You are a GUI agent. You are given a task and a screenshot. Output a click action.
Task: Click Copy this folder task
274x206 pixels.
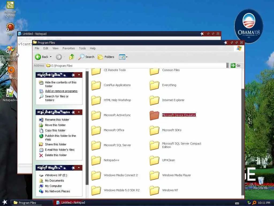tap(55, 131)
